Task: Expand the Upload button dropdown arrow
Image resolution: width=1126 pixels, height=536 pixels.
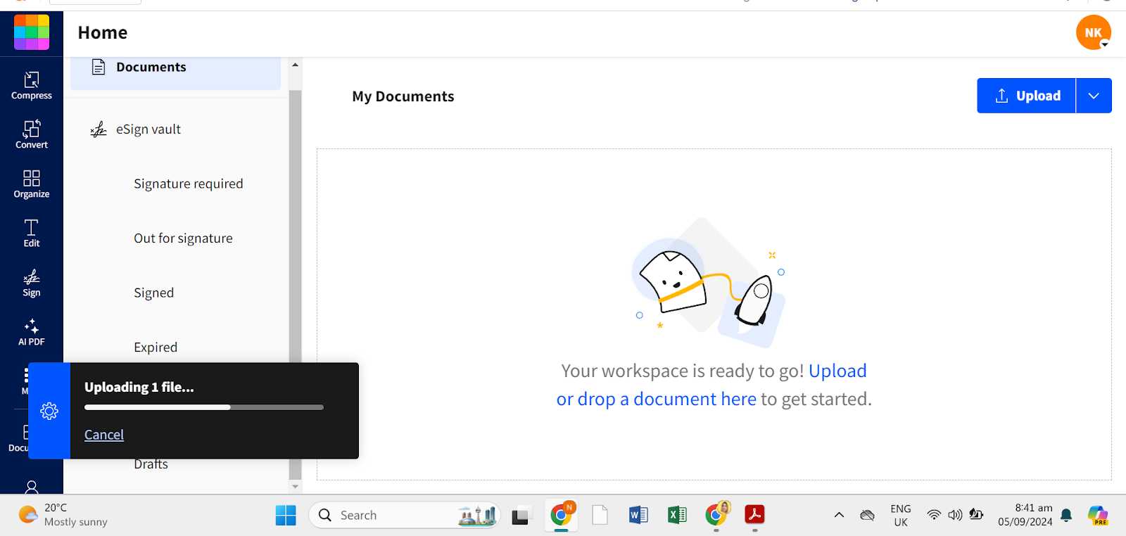Action: point(1094,96)
